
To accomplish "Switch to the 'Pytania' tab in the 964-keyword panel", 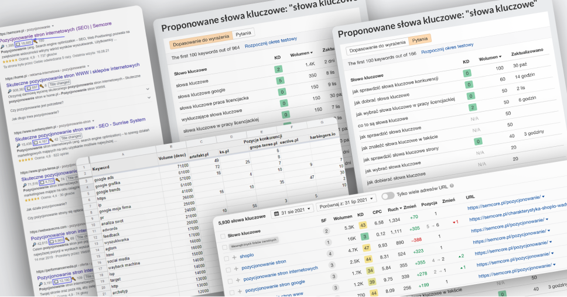I will pos(243,33).
